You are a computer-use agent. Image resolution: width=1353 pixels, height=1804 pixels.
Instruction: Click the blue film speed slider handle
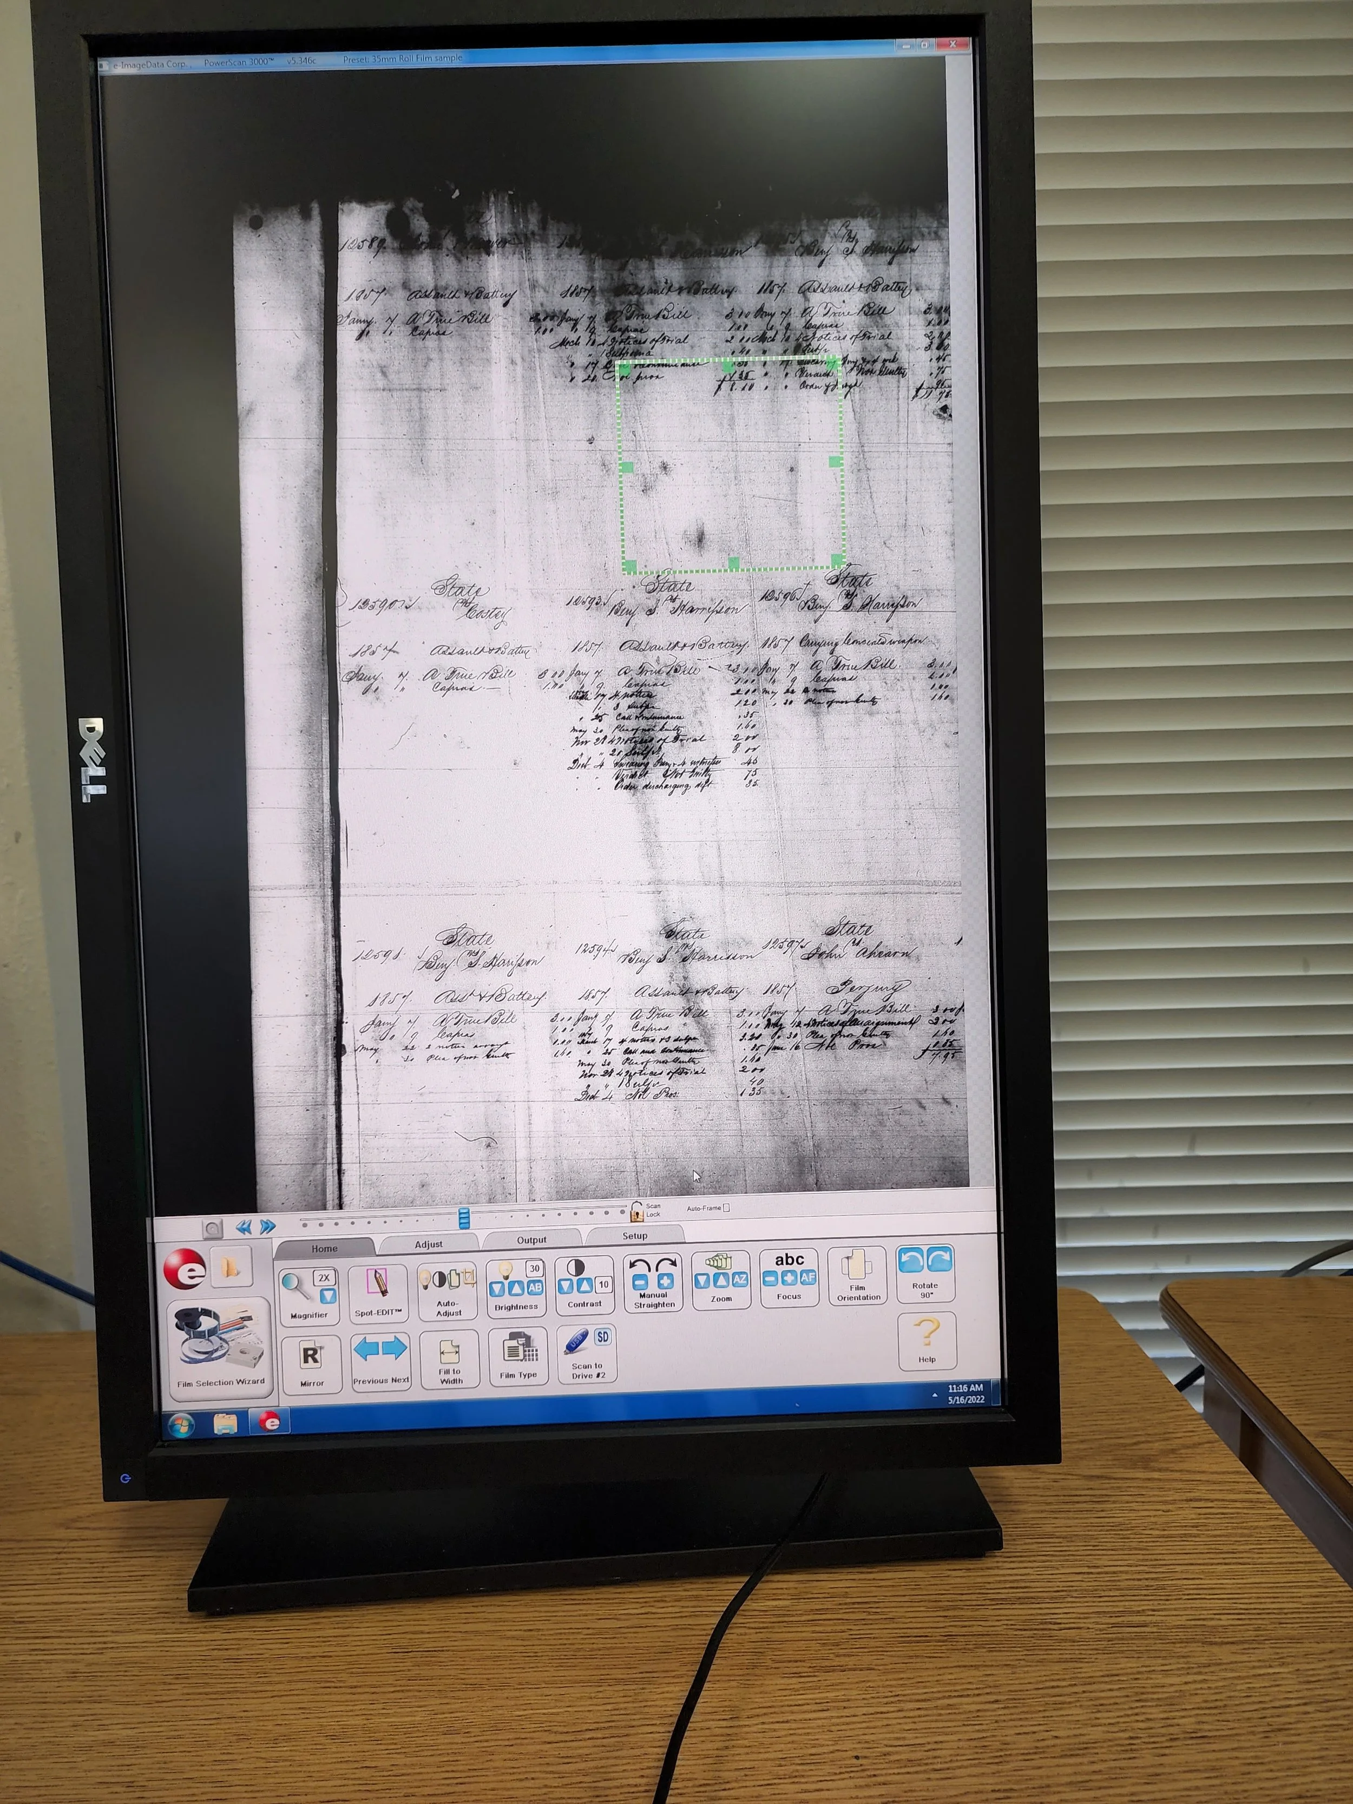pos(464,1218)
